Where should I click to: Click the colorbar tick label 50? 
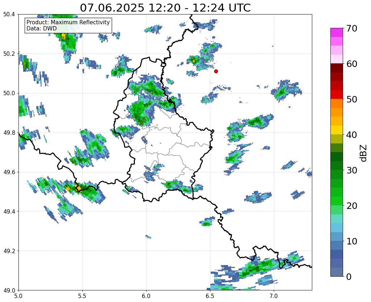click(x=351, y=99)
